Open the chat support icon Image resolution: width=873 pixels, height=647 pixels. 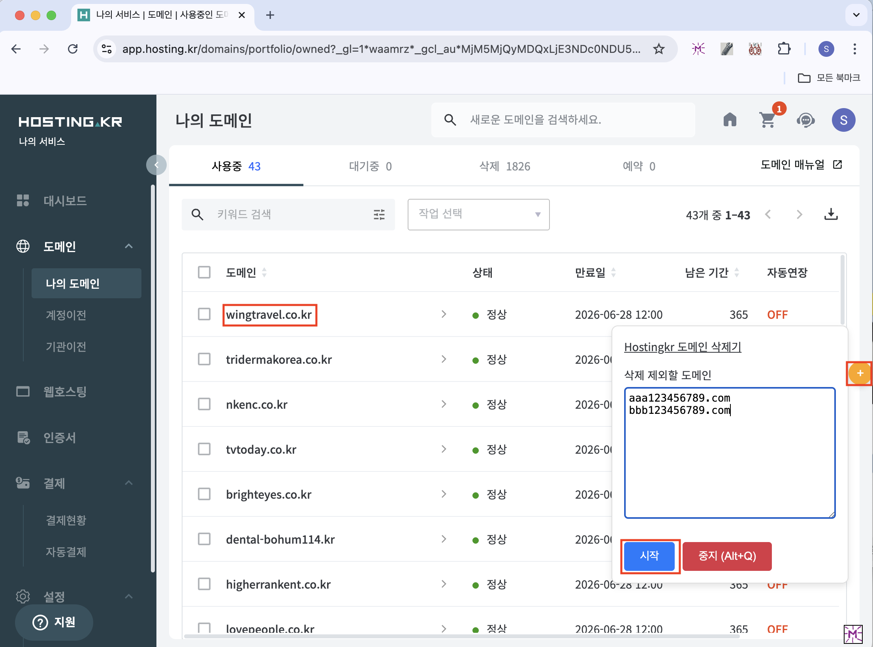[805, 120]
